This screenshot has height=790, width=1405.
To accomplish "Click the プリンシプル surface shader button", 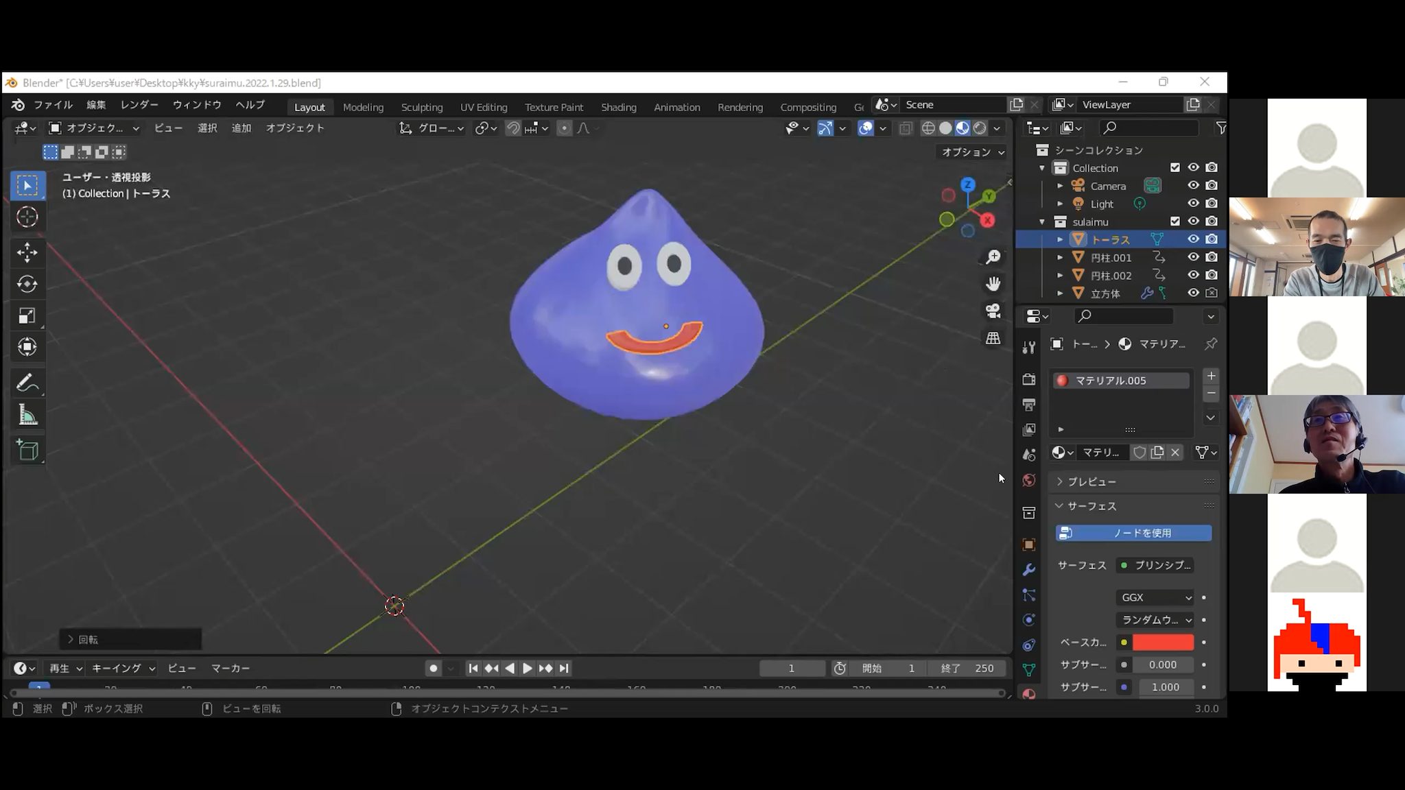I will (x=1155, y=565).
